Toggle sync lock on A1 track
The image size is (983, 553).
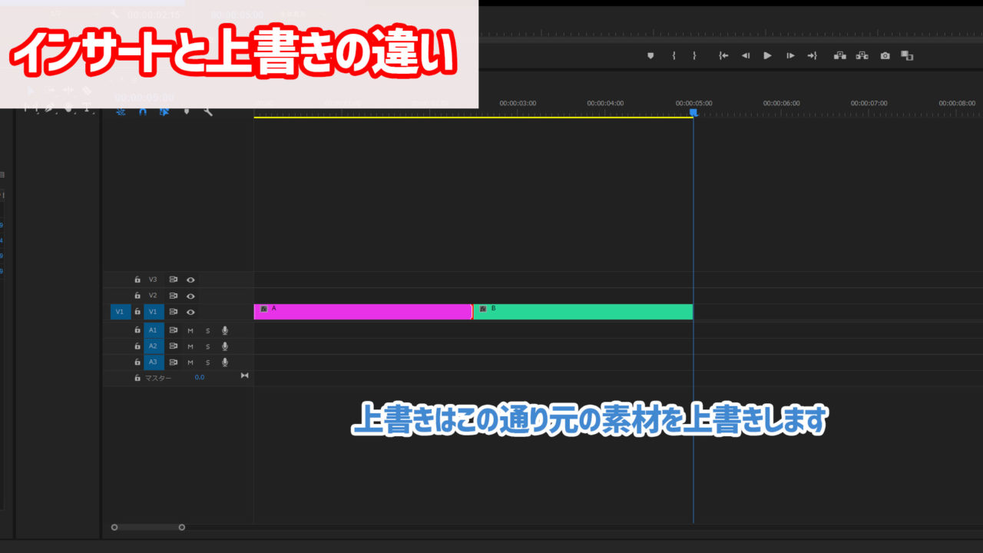click(174, 330)
